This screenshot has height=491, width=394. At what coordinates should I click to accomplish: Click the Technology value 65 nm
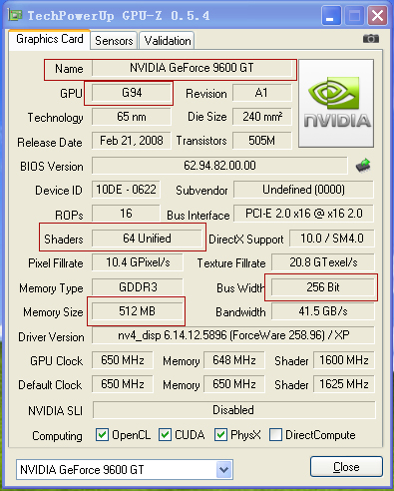tap(132, 117)
